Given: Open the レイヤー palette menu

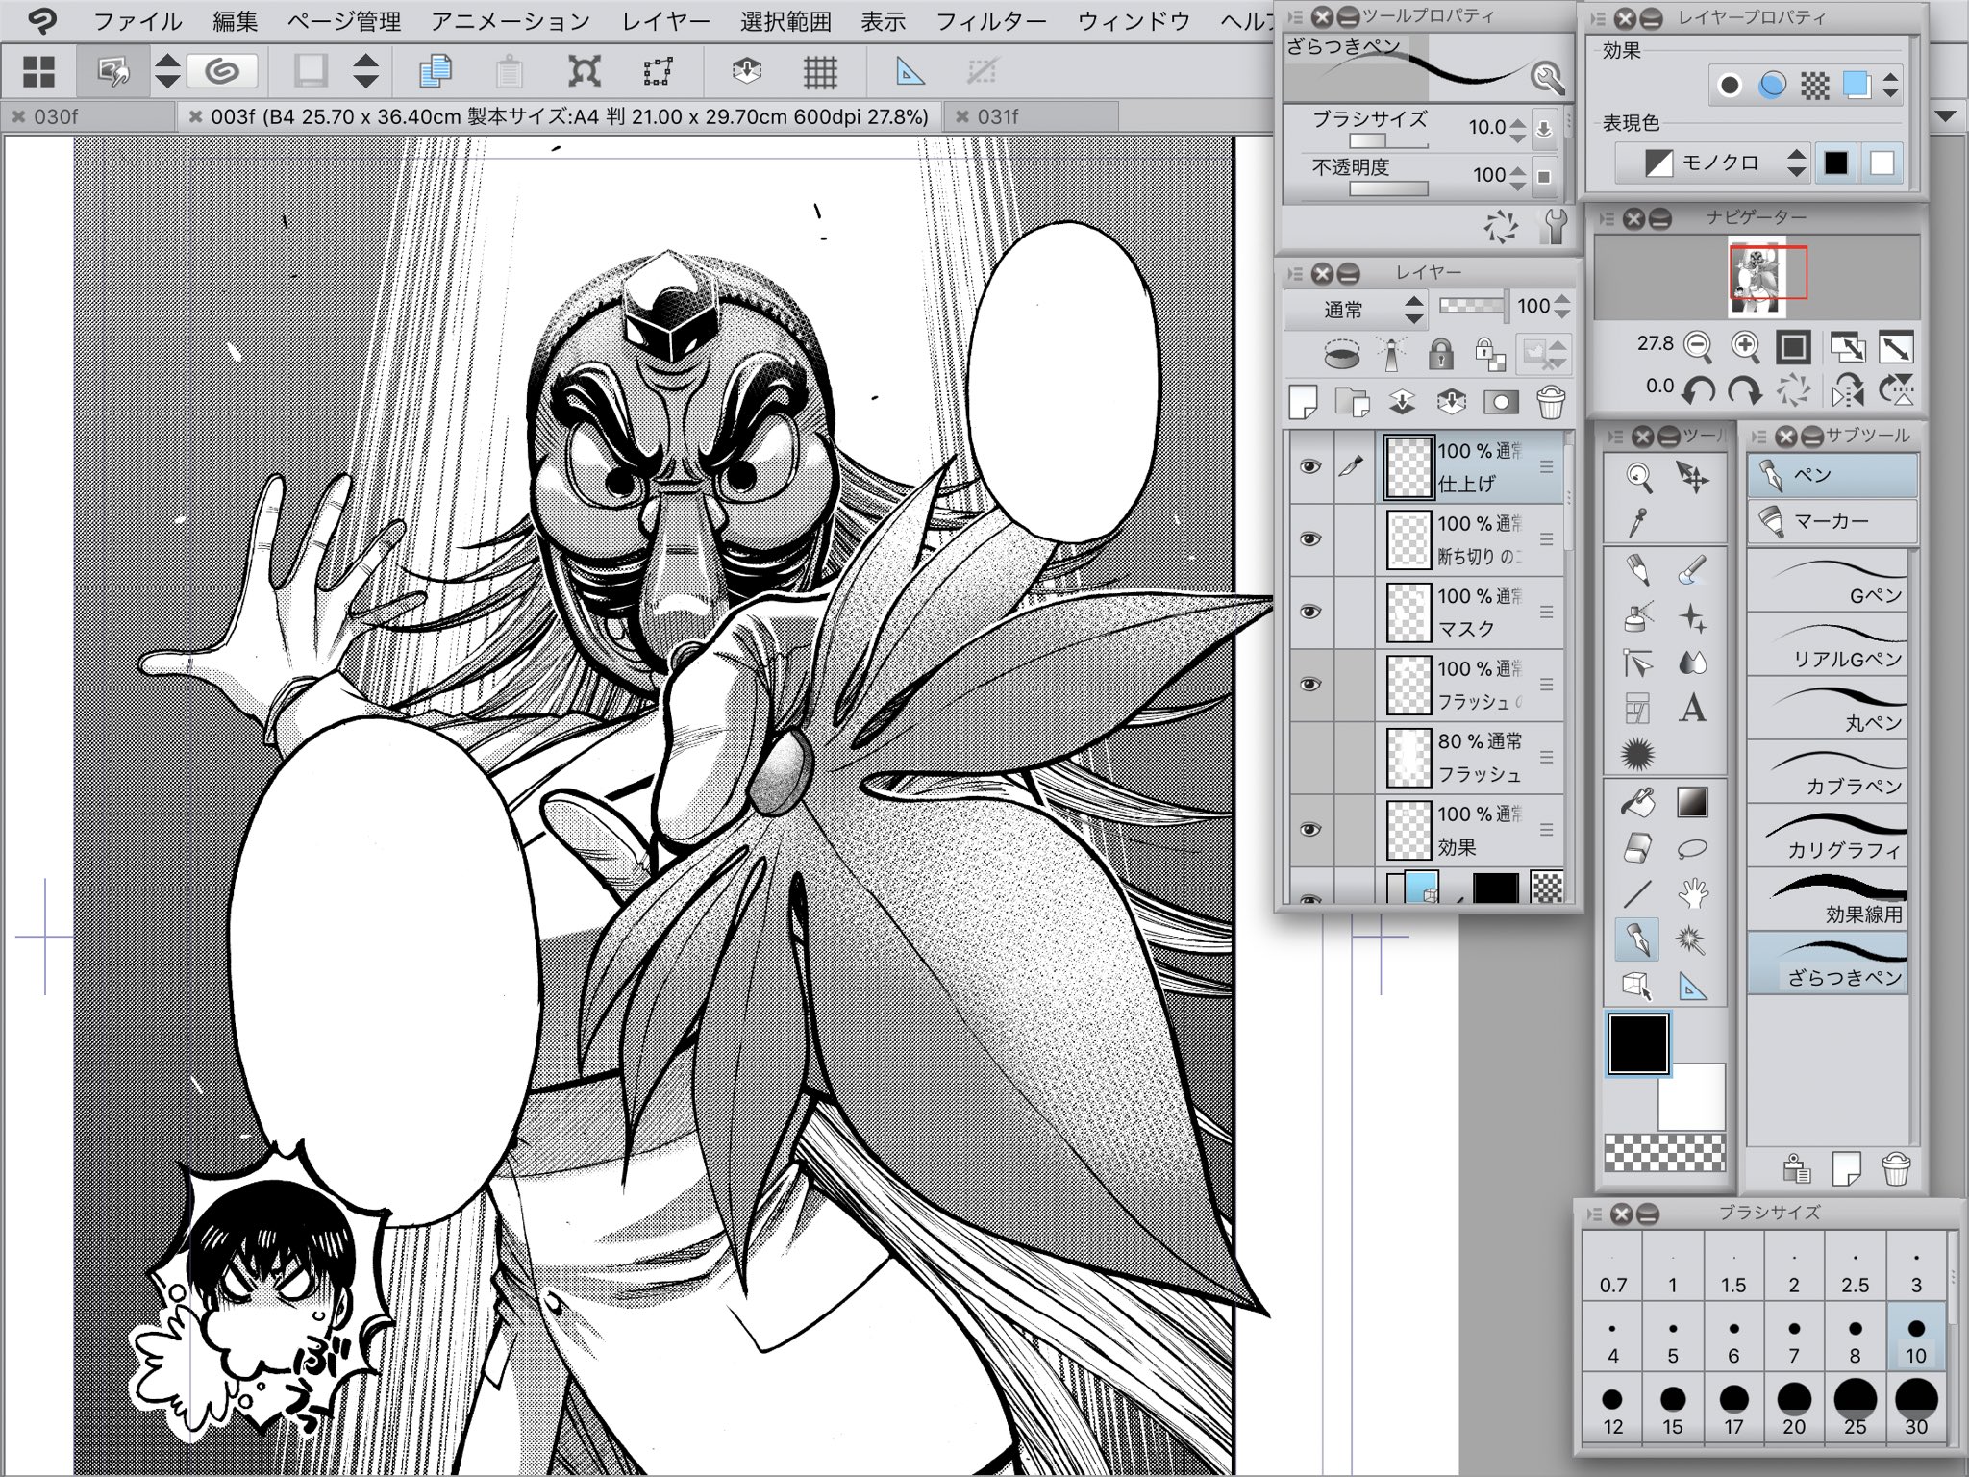Looking at the screenshot, I should click(1295, 274).
